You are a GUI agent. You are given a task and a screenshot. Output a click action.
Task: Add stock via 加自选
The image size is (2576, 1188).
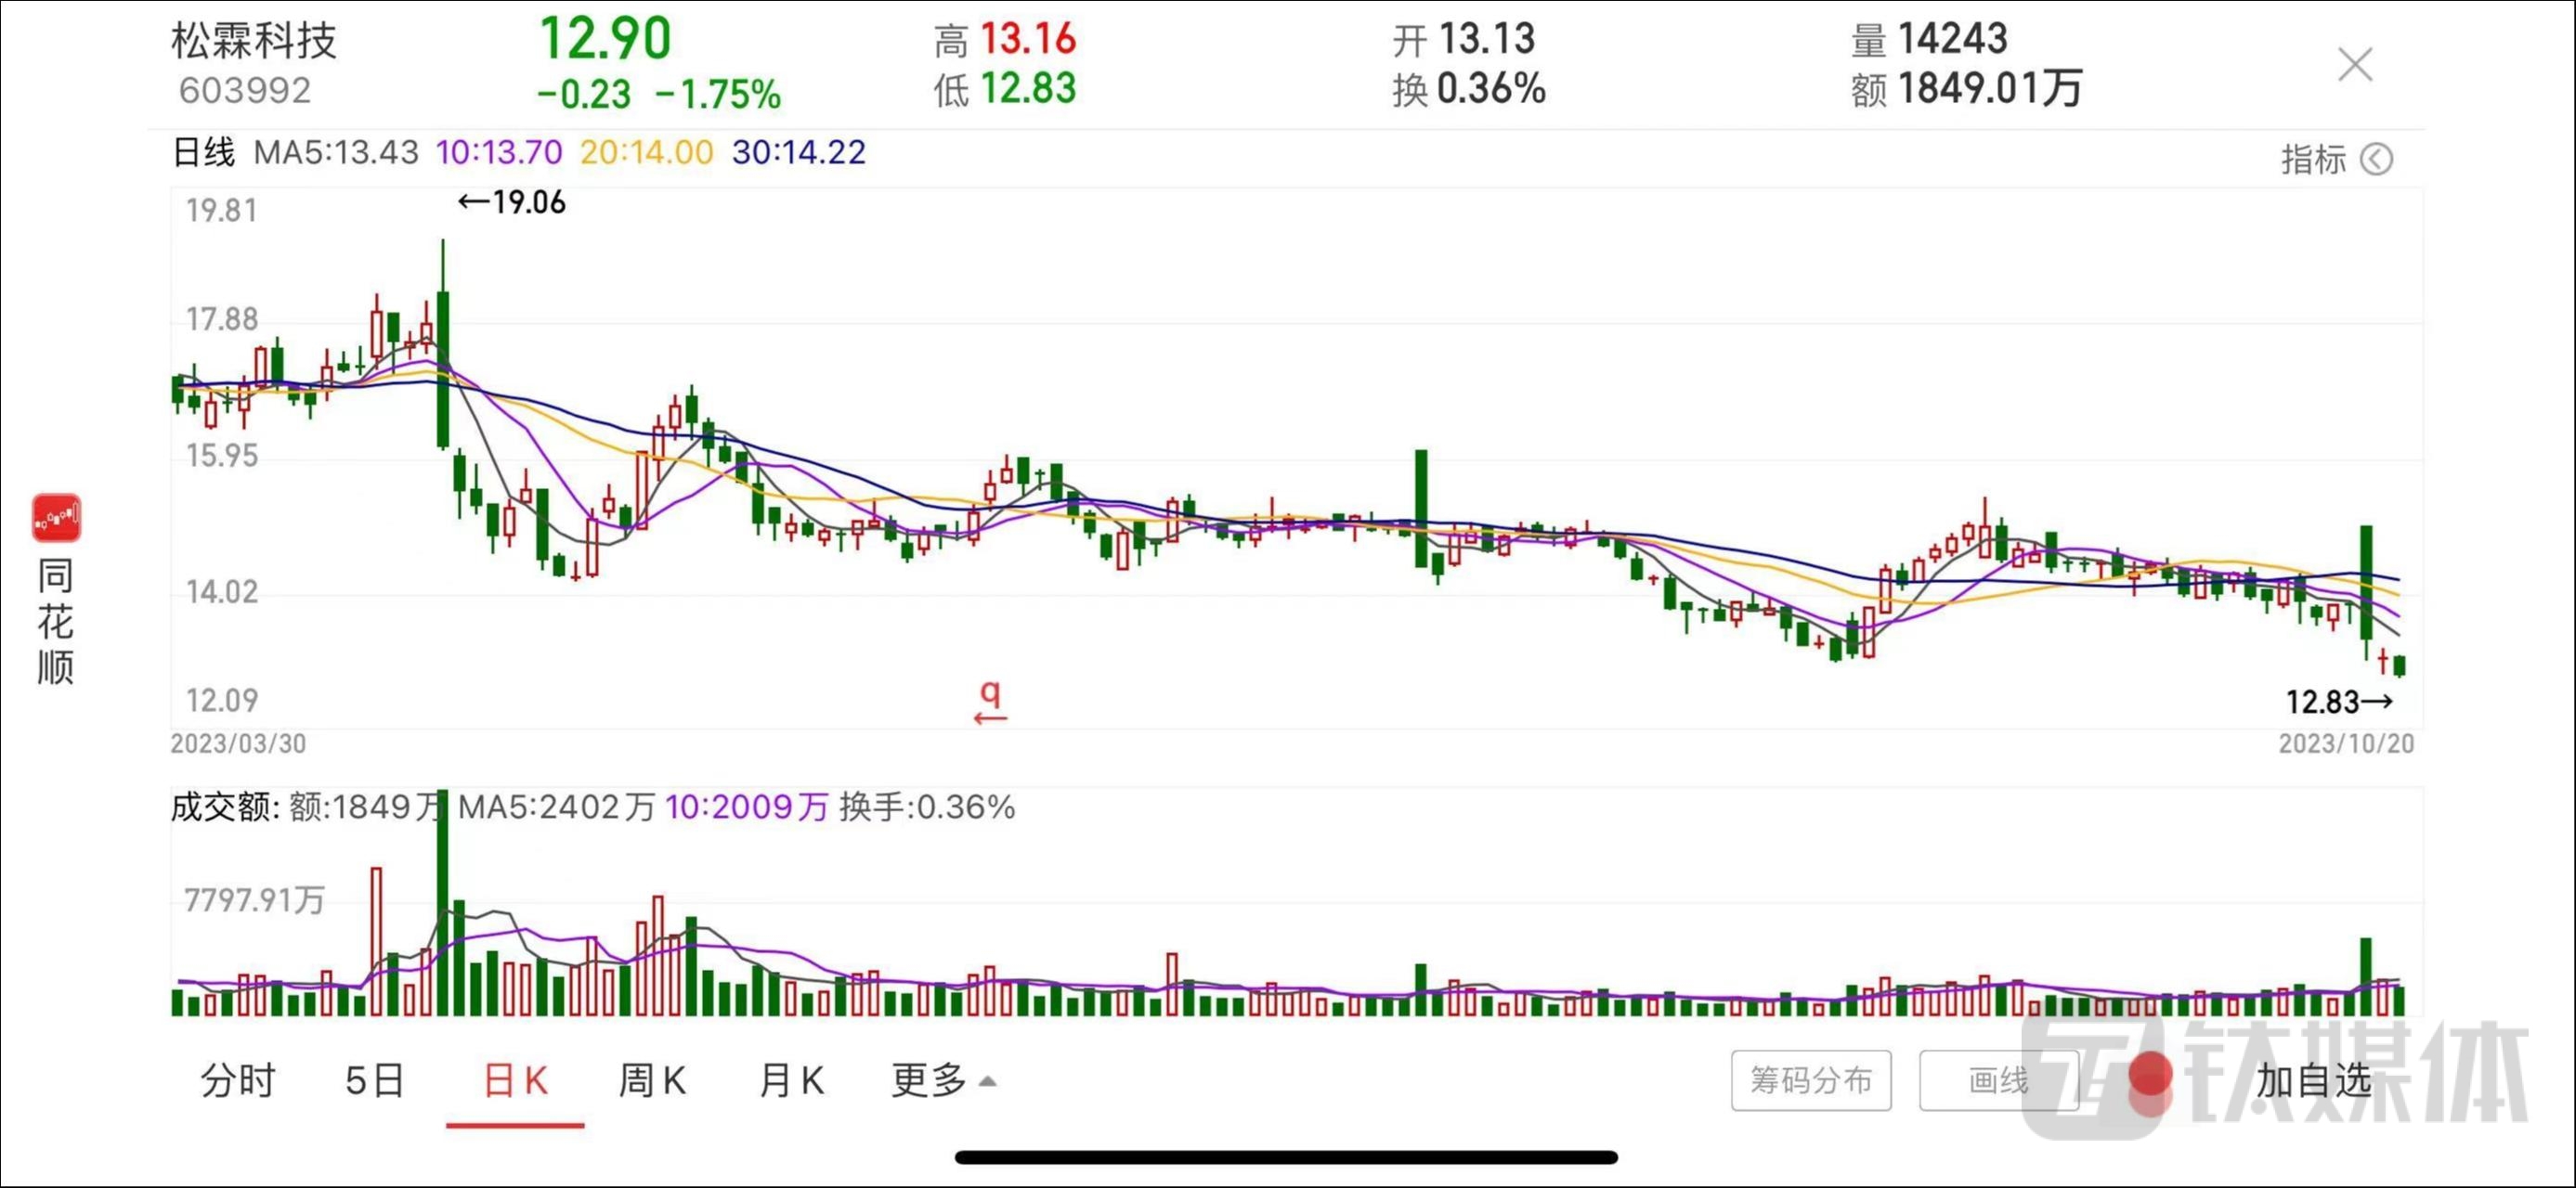pos(2313,1080)
